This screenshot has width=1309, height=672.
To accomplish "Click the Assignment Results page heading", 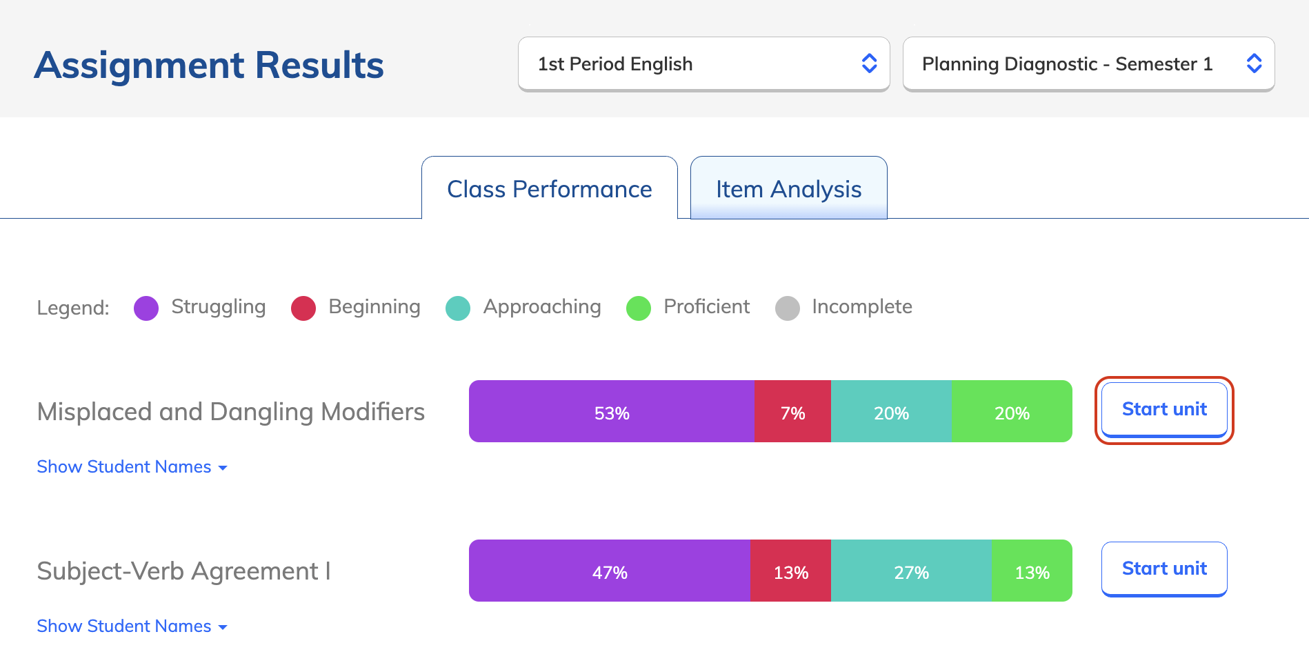I will (x=209, y=66).
